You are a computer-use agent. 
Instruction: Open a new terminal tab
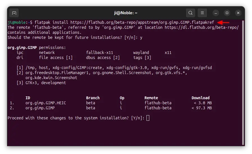(14, 13)
